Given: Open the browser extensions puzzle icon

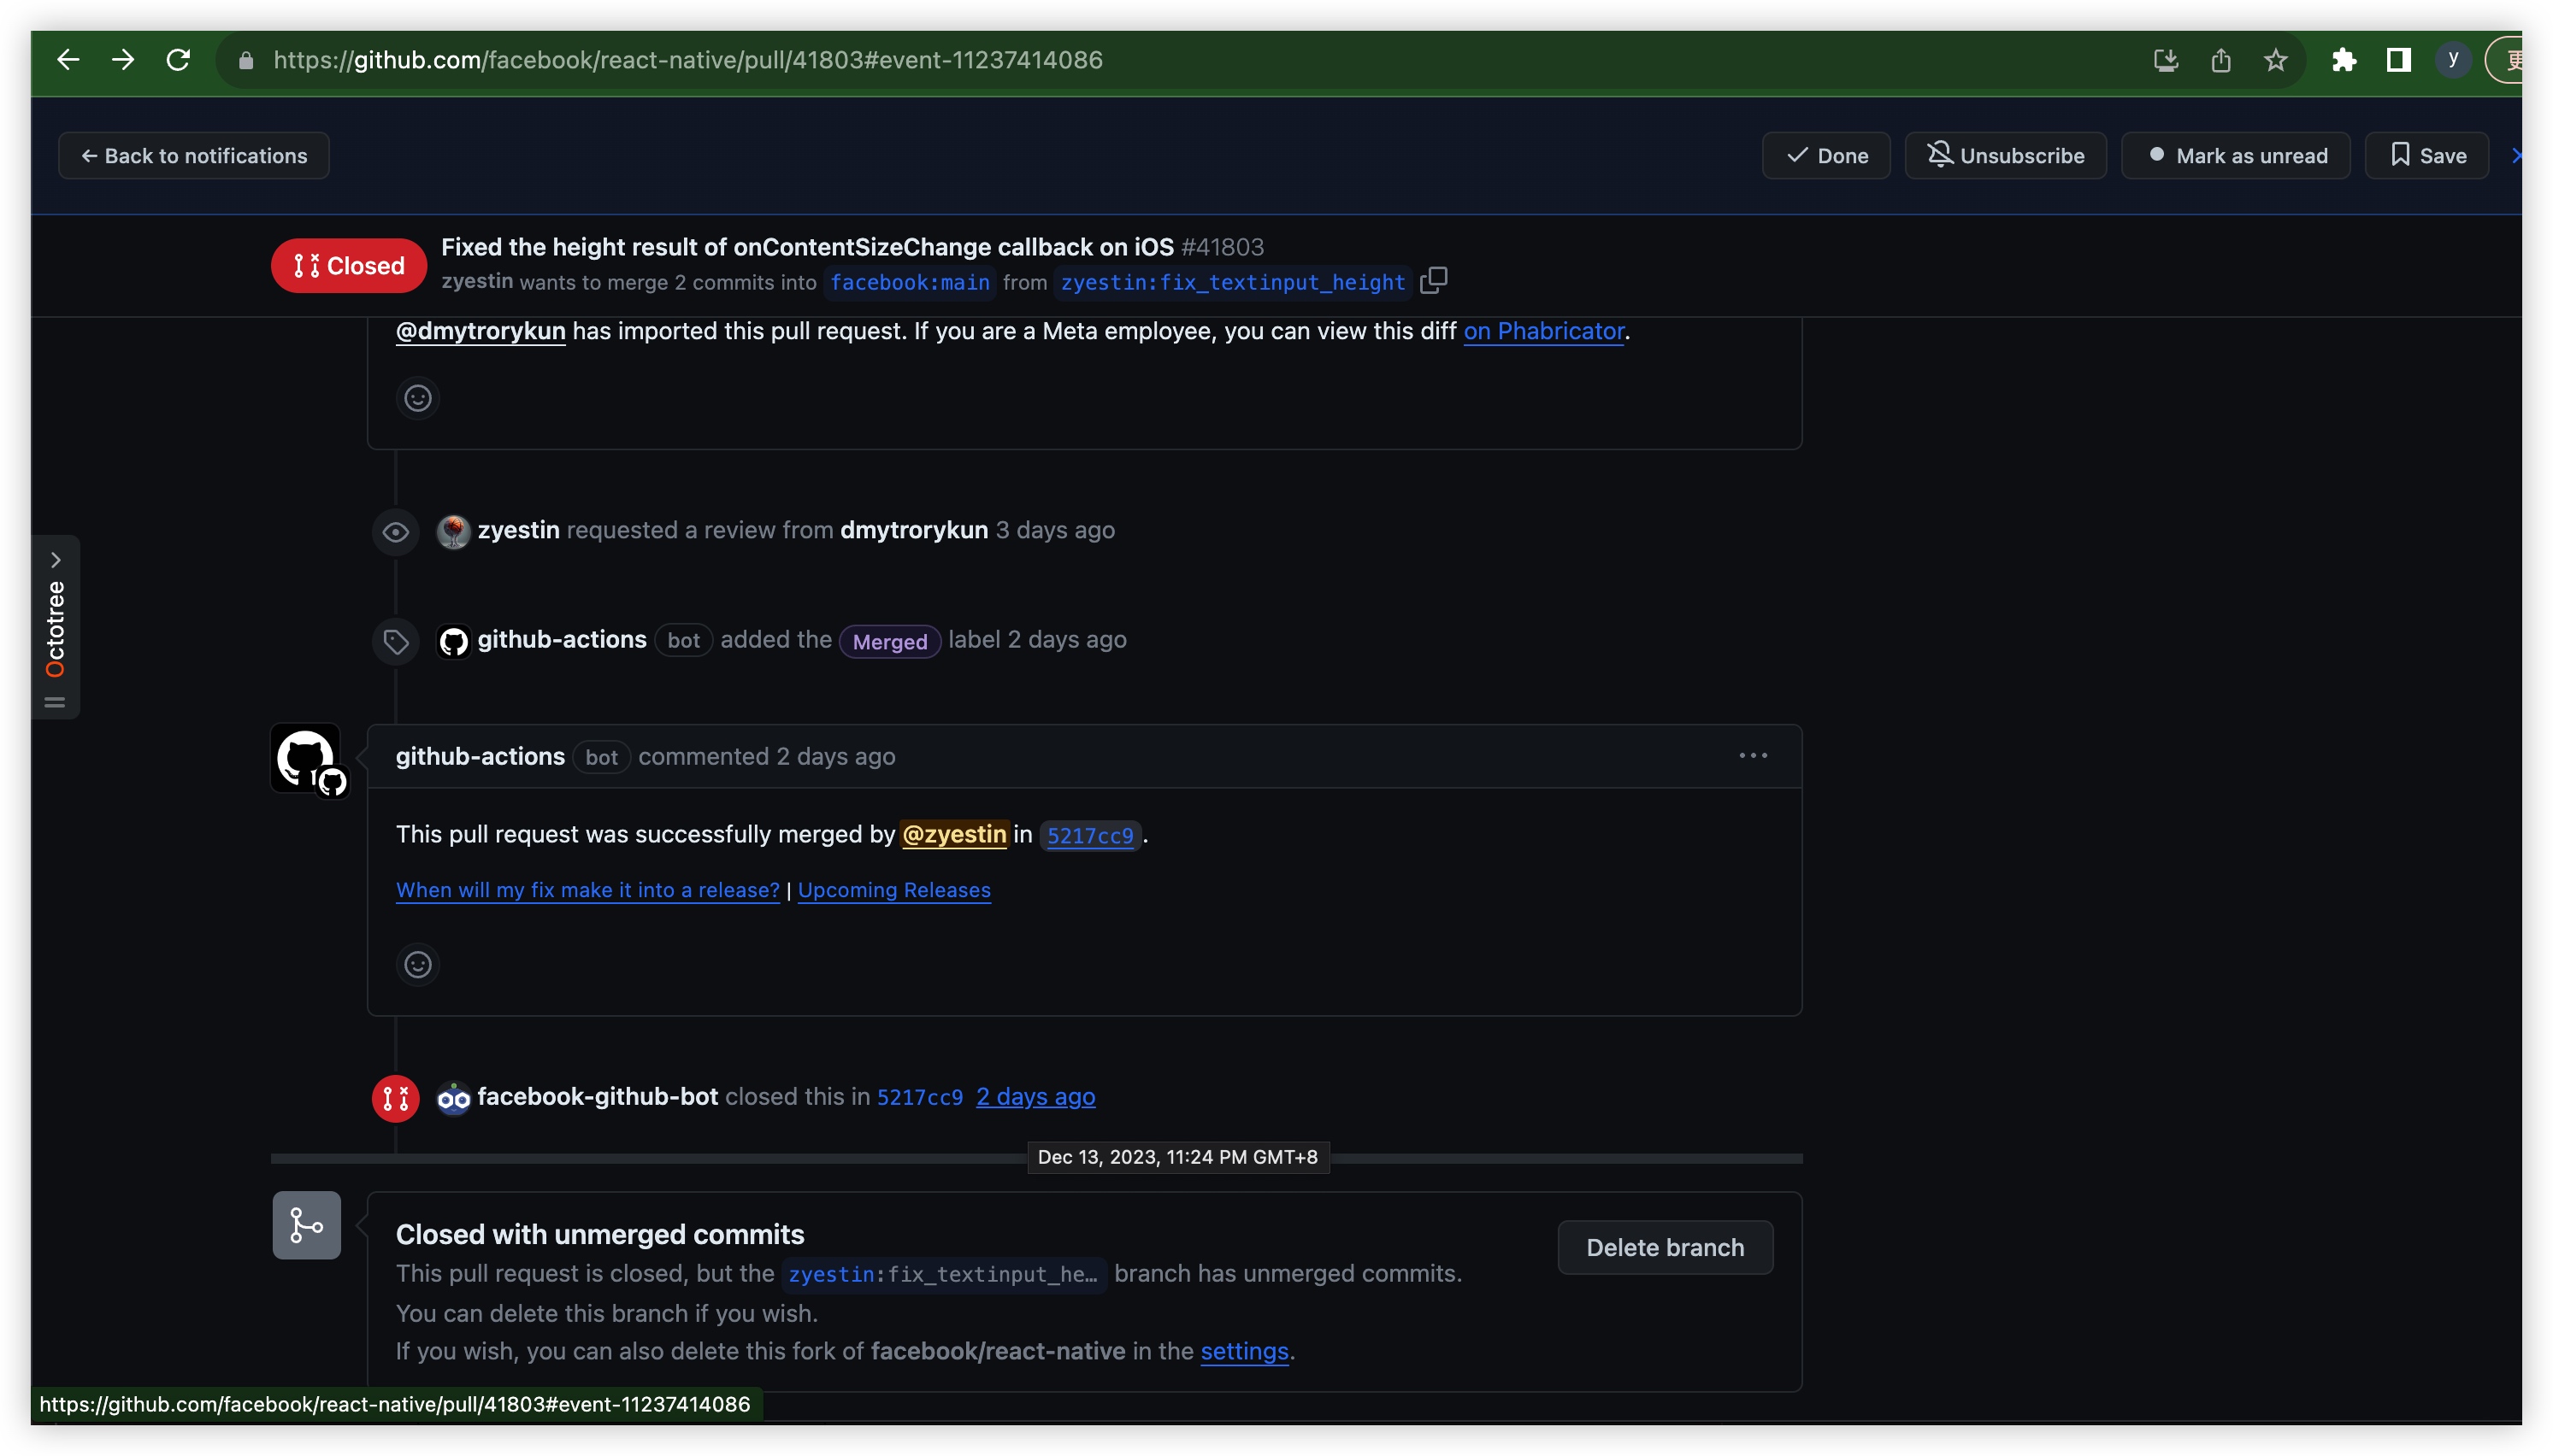Looking at the screenshot, I should (x=2344, y=60).
